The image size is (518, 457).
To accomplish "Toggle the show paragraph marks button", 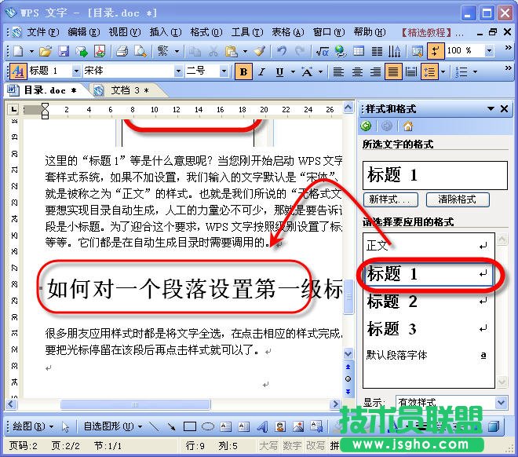I will pyautogui.click(x=435, y=51).
